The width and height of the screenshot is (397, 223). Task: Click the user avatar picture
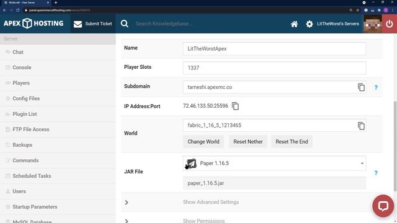point(372,24)
